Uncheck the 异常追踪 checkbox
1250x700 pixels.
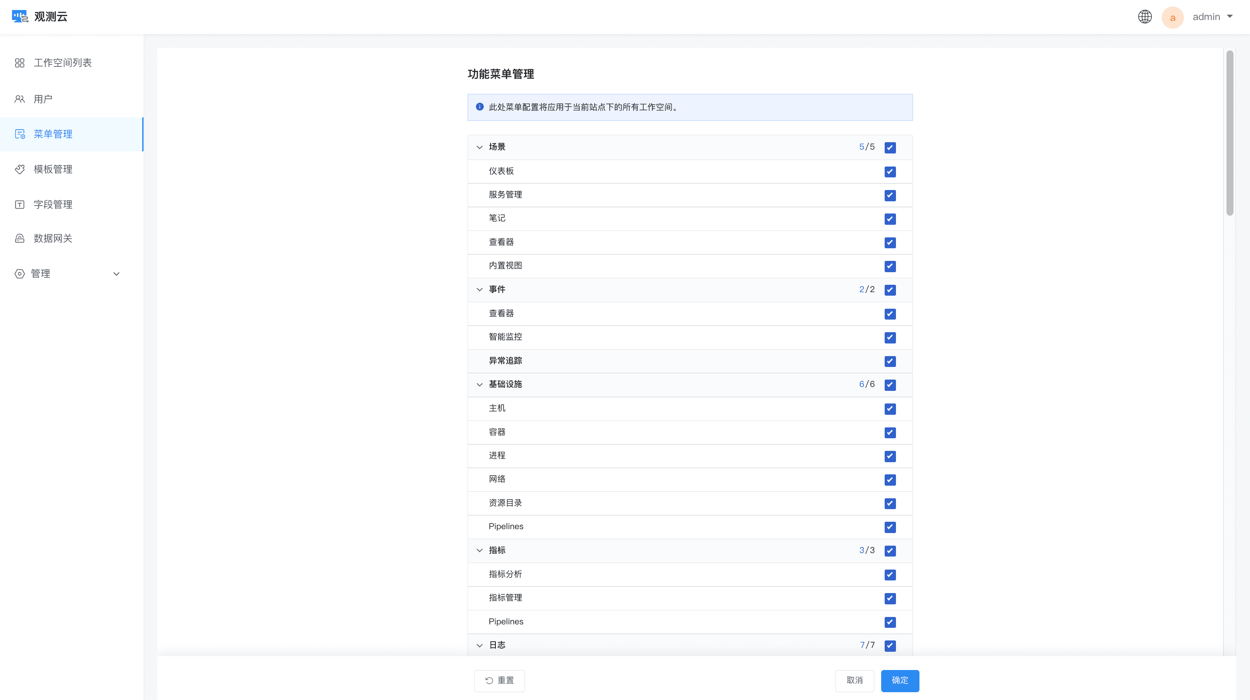[890, 361]
